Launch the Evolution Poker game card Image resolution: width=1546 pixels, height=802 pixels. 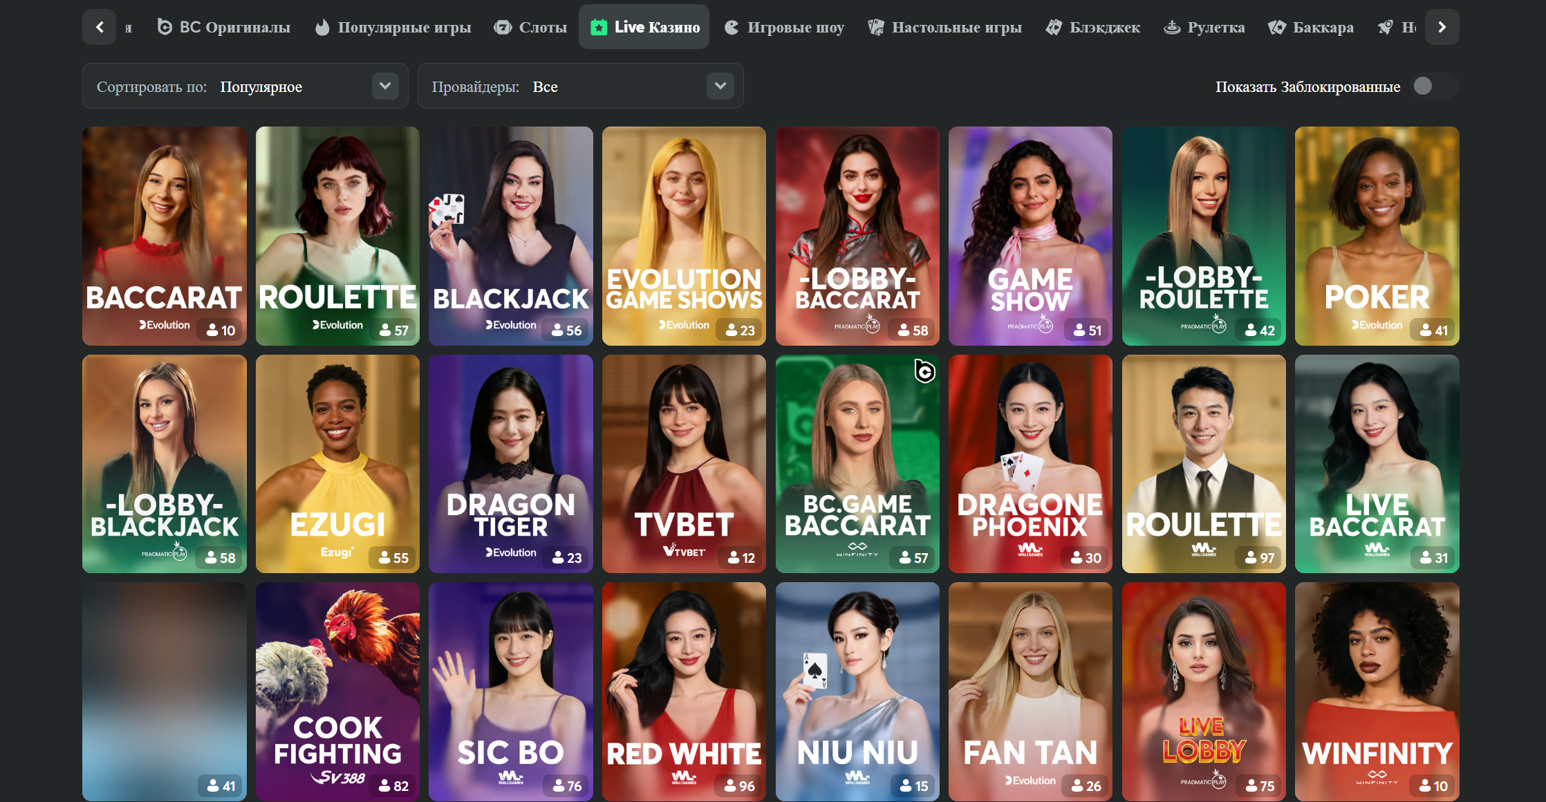click(x=1377, y=236)
